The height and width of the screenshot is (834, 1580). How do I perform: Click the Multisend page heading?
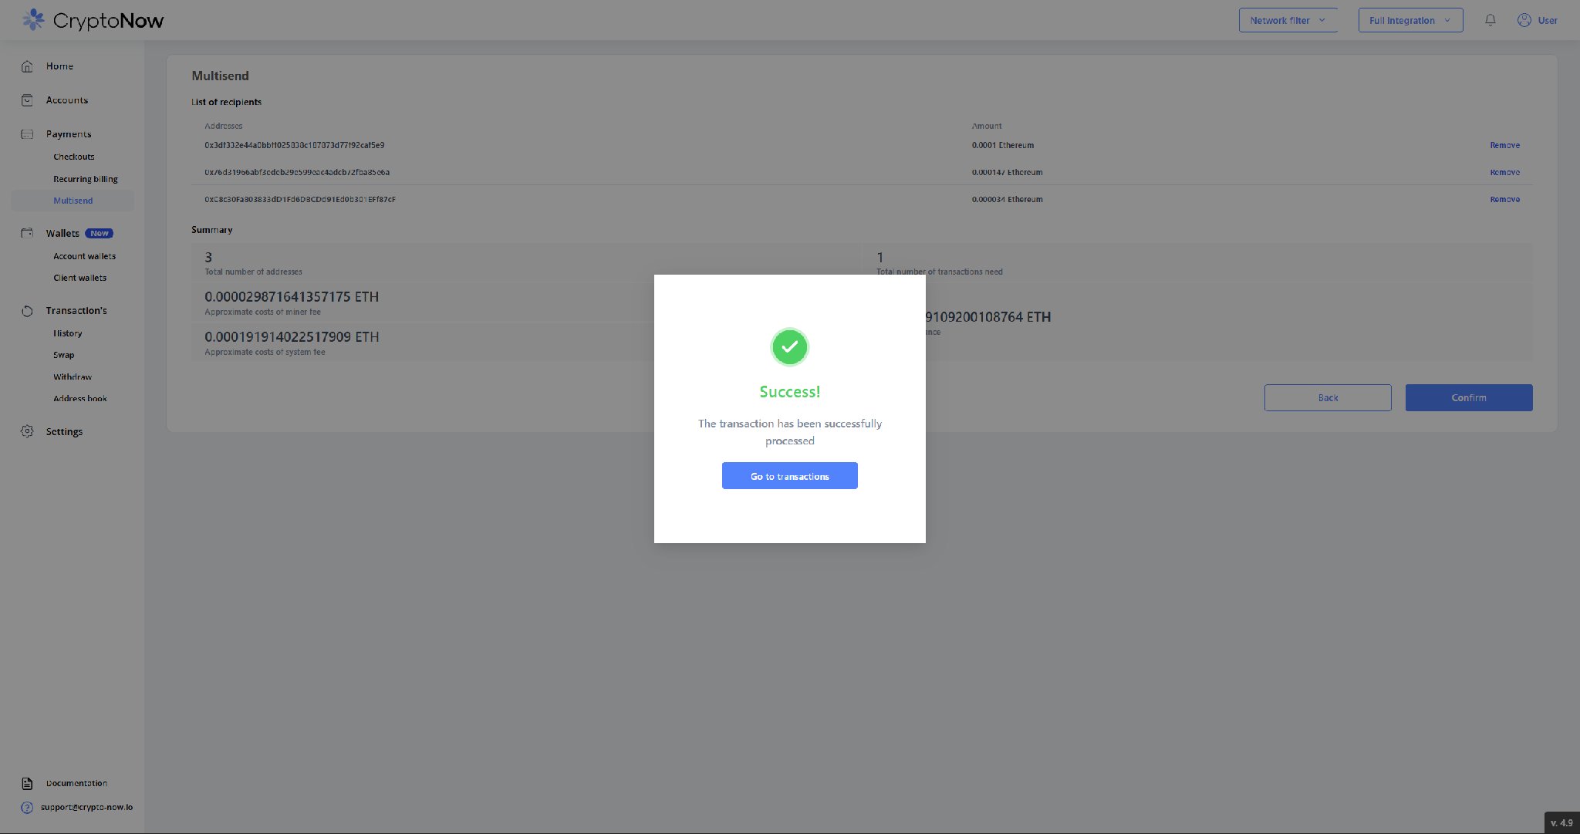(220, 76)
